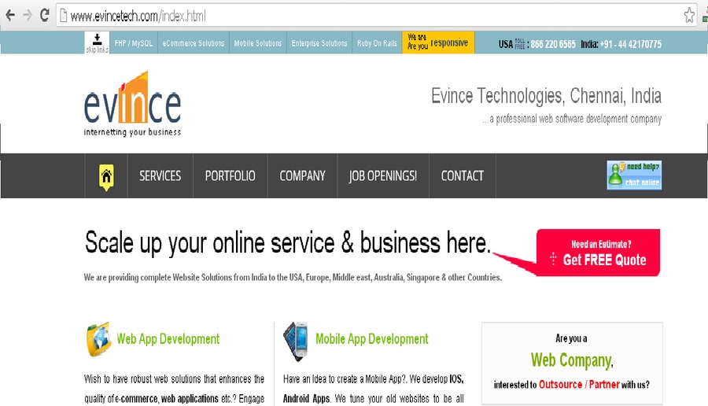Open the Mobile App Development heading
708x406 pixels.
[372, 338]
